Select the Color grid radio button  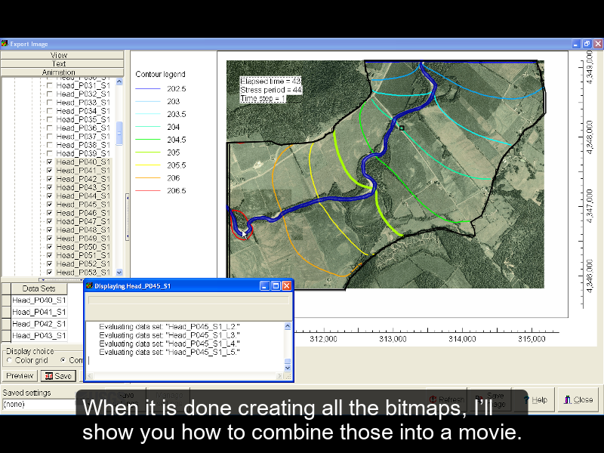point(10,360)
